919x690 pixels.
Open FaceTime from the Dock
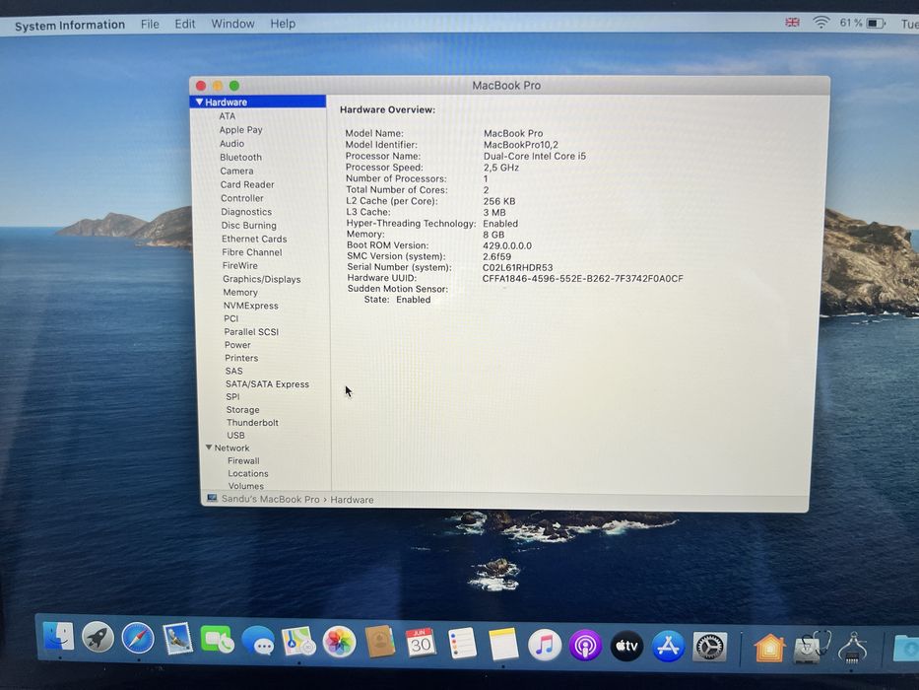coord(218,640)
